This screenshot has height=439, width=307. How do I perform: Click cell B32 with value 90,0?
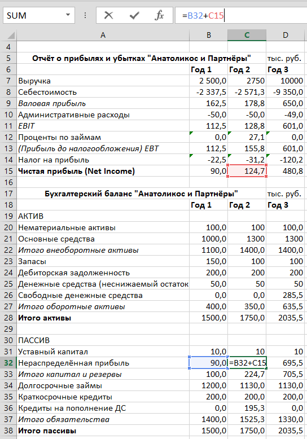coord(209,363)
